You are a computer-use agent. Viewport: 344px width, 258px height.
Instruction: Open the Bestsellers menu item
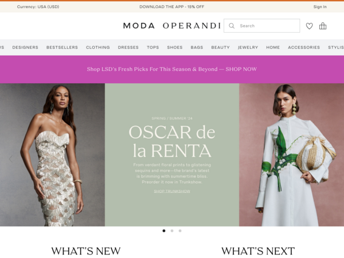click(62, 48)
